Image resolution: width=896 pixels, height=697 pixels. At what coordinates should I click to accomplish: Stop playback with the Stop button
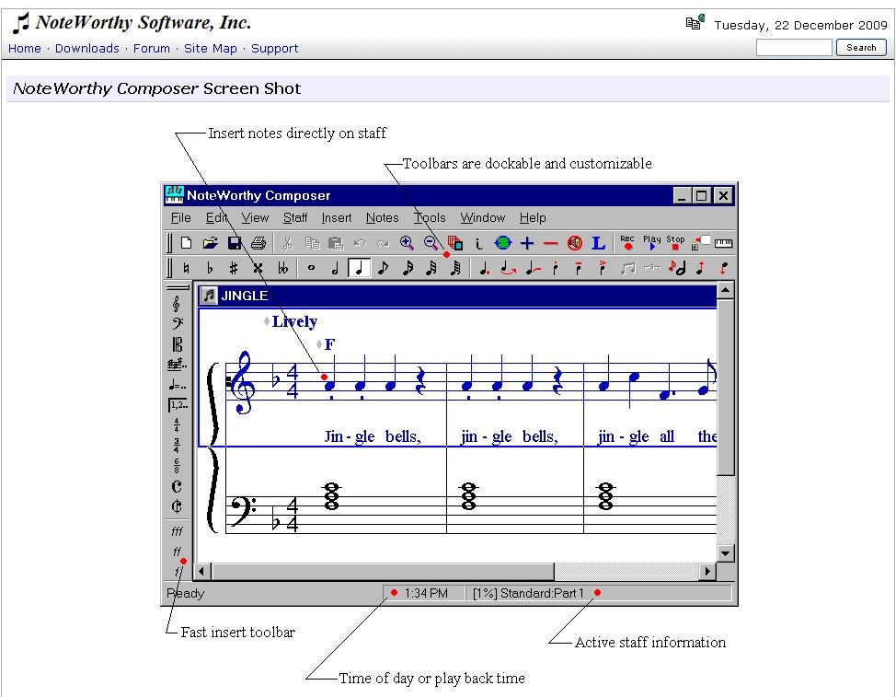click(x=675, y=242)
